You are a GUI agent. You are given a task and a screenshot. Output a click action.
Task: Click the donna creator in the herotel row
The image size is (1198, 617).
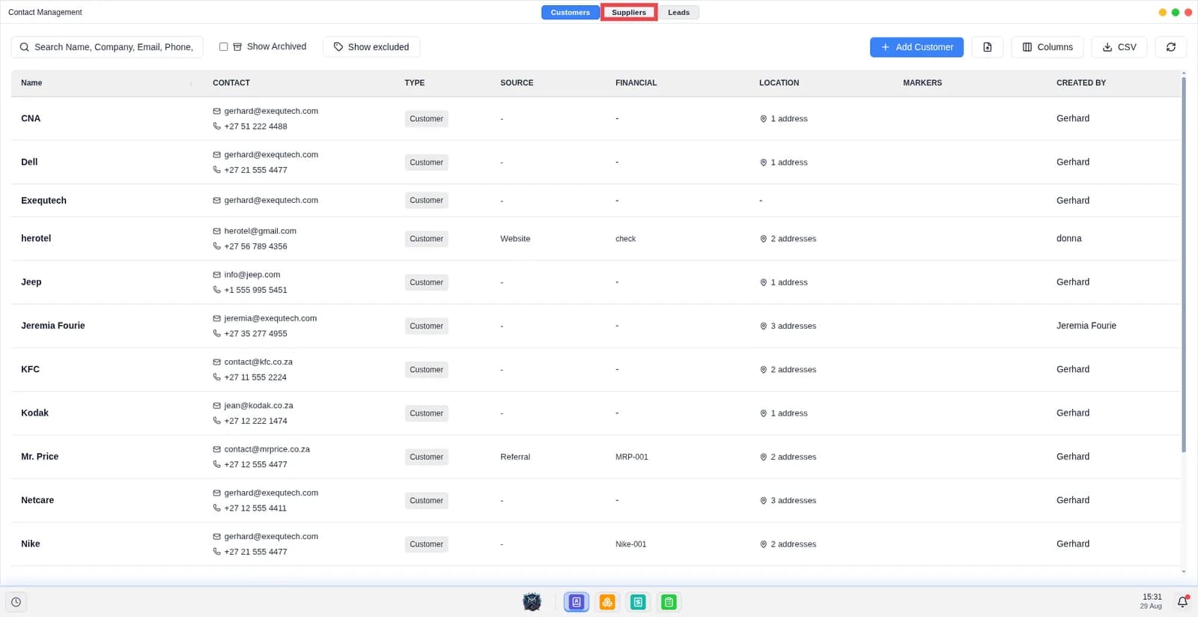point(1068,239)
